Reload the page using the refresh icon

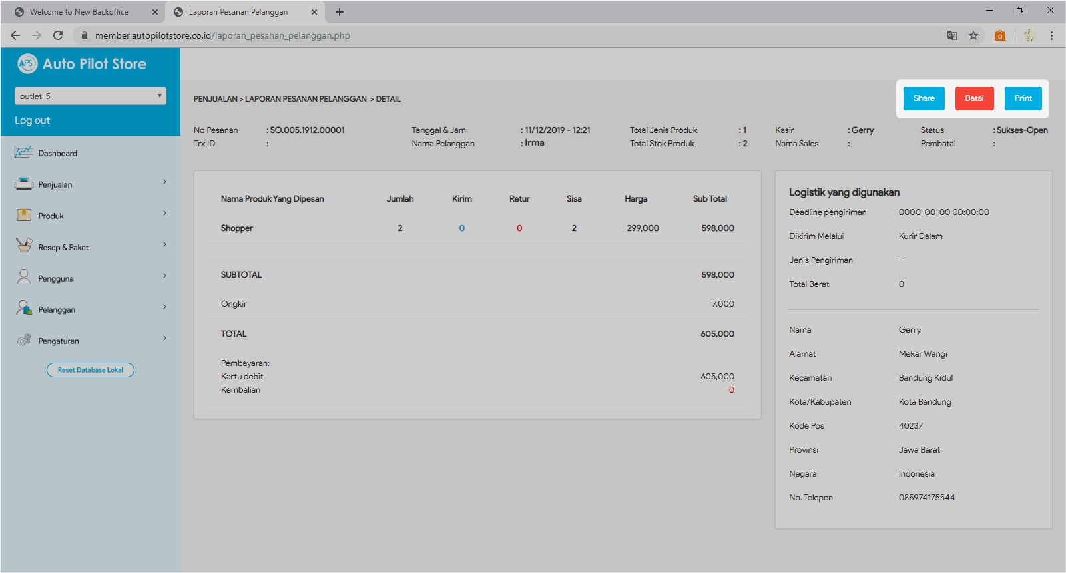pos(58,35)
